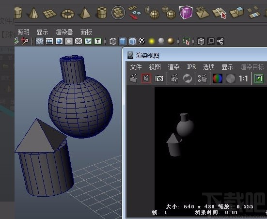Click the extrude face shelf icon
Image resolution: width=267 pixels, height=219 pixels.
pos(236,12)
